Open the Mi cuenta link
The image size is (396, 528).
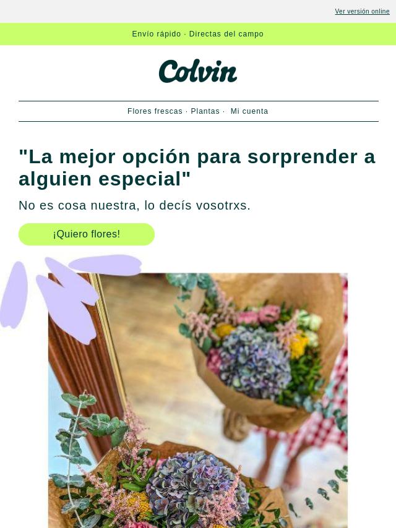(249, 111)
